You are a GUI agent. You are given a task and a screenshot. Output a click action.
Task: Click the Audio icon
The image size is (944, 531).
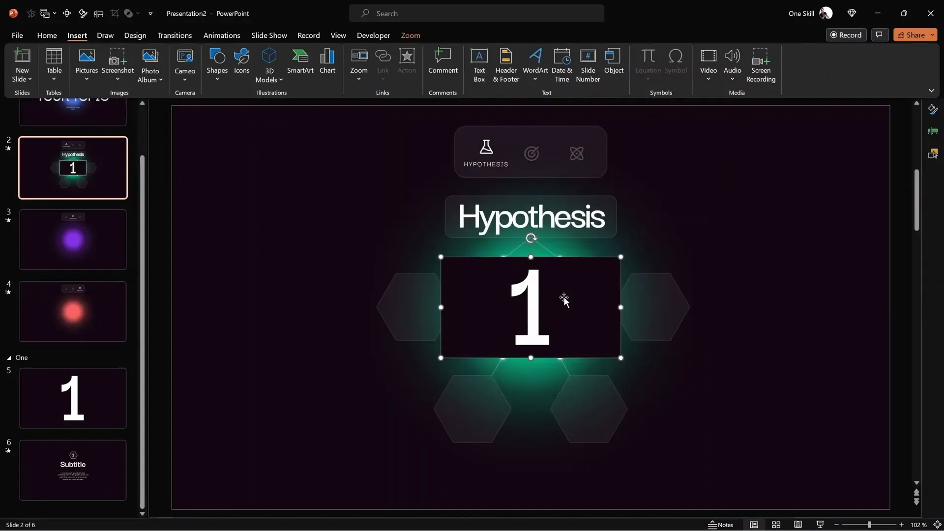tap(732, 56)
